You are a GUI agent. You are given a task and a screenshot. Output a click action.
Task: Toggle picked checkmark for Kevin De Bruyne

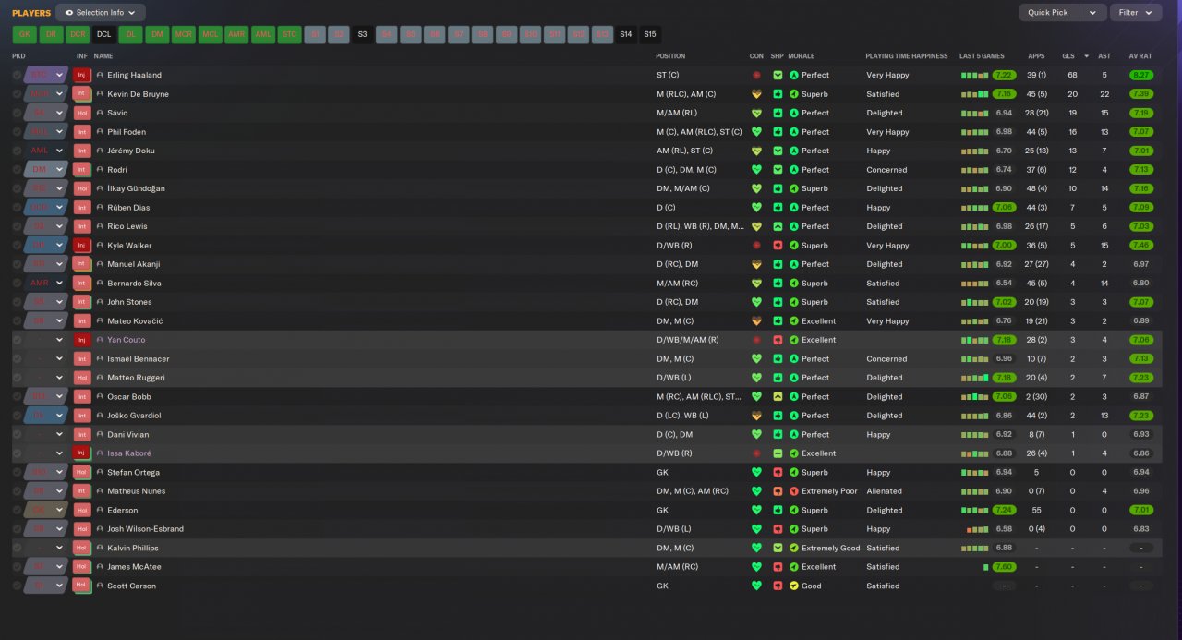(x=18, y=94)
